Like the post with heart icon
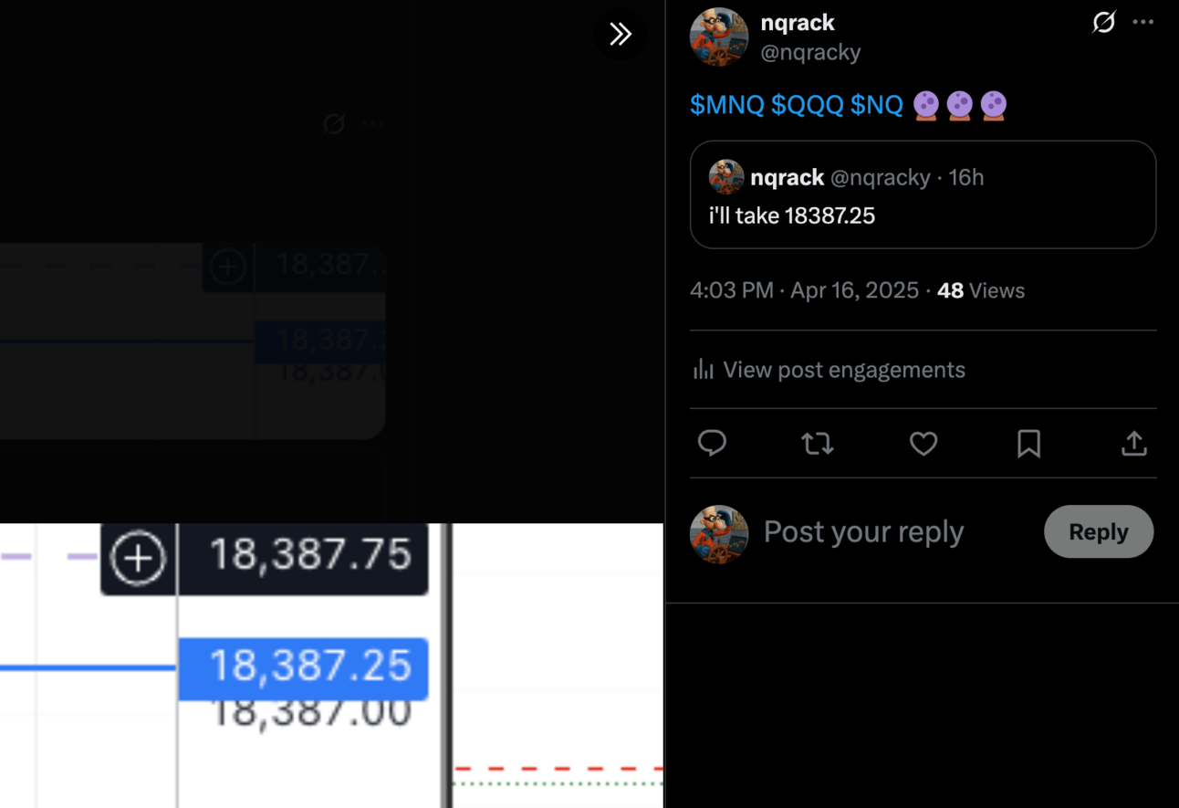 923,444
